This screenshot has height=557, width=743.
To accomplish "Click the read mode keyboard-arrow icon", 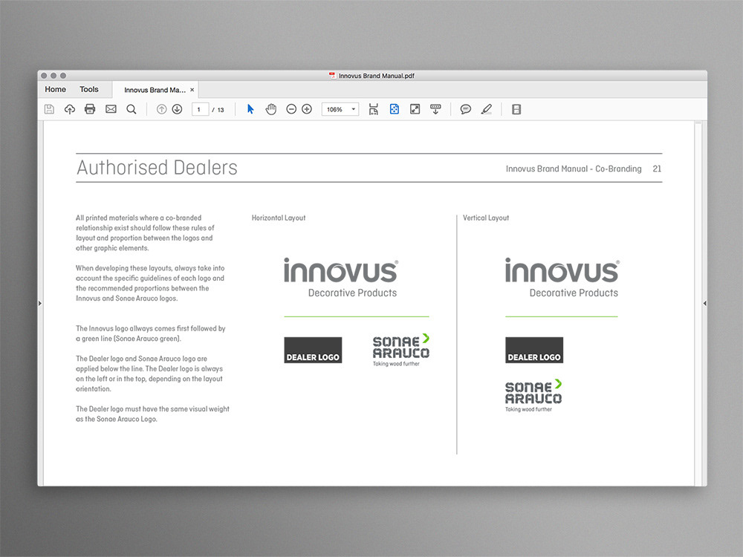I will click(x=435, y=109).
